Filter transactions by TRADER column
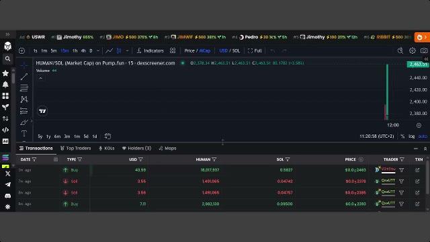Viewport: 430px width, 242px height. (402, 159)
